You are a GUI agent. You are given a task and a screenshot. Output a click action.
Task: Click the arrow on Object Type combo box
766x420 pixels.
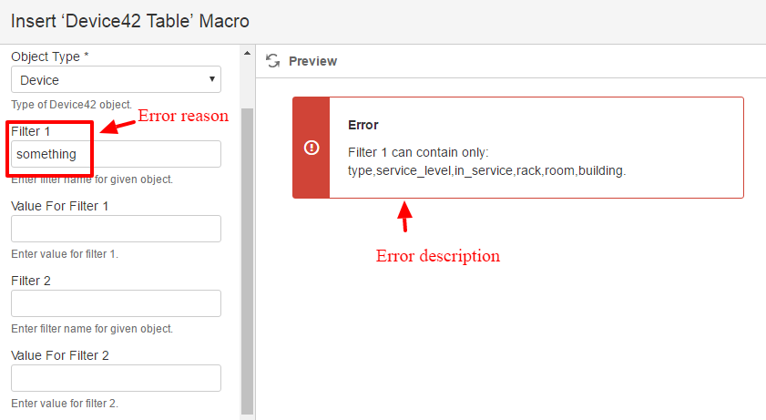coord(212,80)
